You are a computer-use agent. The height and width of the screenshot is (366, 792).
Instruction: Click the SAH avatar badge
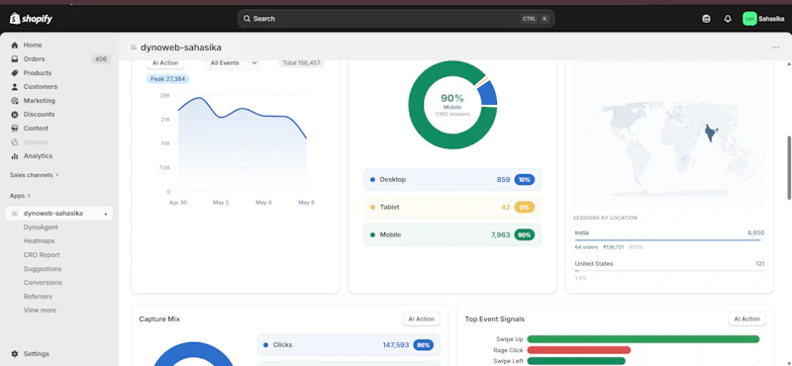coord(749,19)
